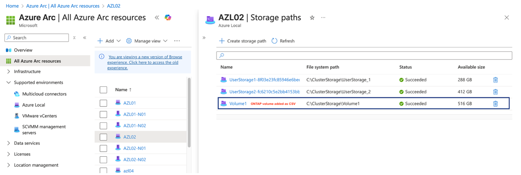Image resolution: width=521 pixels, height=175 pixels.
Task: Click Create storage path button
Action: (242, 41)
